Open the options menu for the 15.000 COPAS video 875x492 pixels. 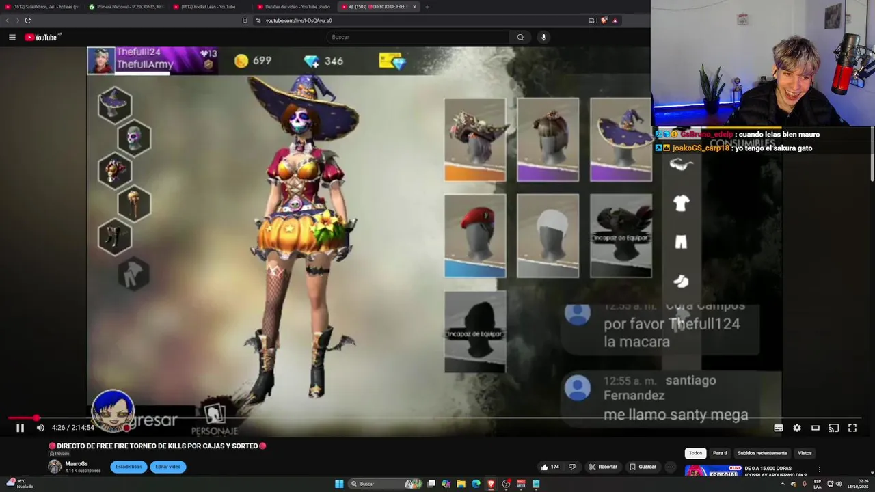[x=819, y=469]
